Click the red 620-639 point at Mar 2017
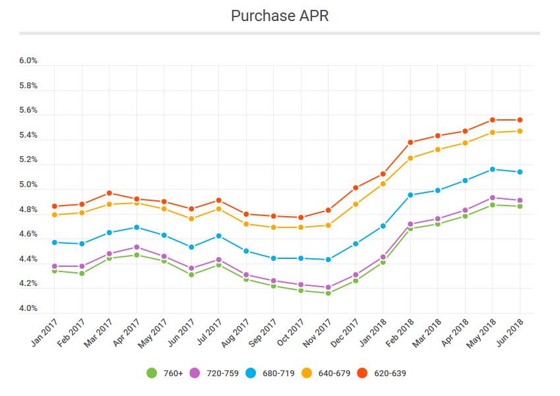 pos(109,193)
